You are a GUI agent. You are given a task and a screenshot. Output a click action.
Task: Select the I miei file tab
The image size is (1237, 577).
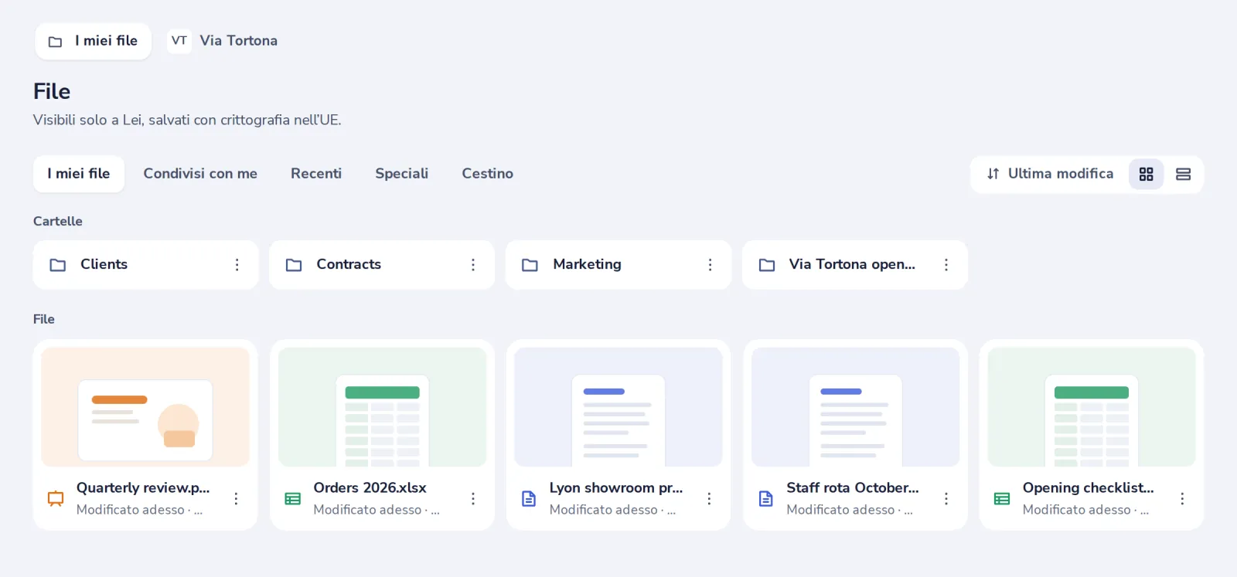click(x=79, y=174)
